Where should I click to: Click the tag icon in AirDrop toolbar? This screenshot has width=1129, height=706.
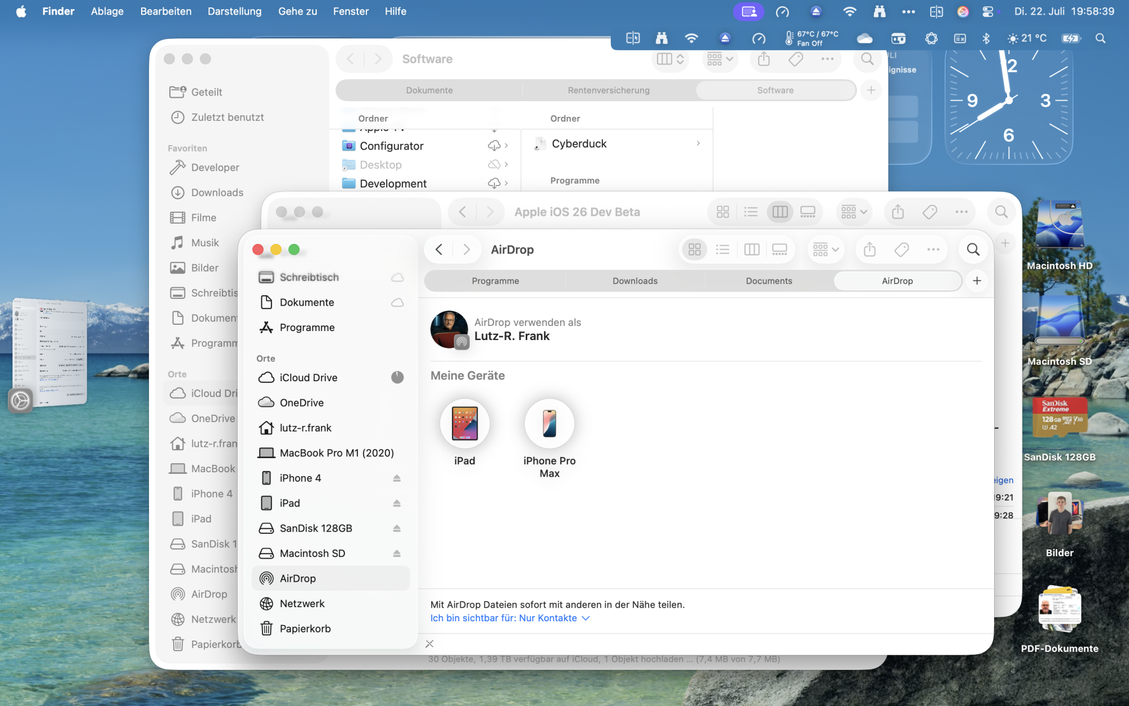902,250
